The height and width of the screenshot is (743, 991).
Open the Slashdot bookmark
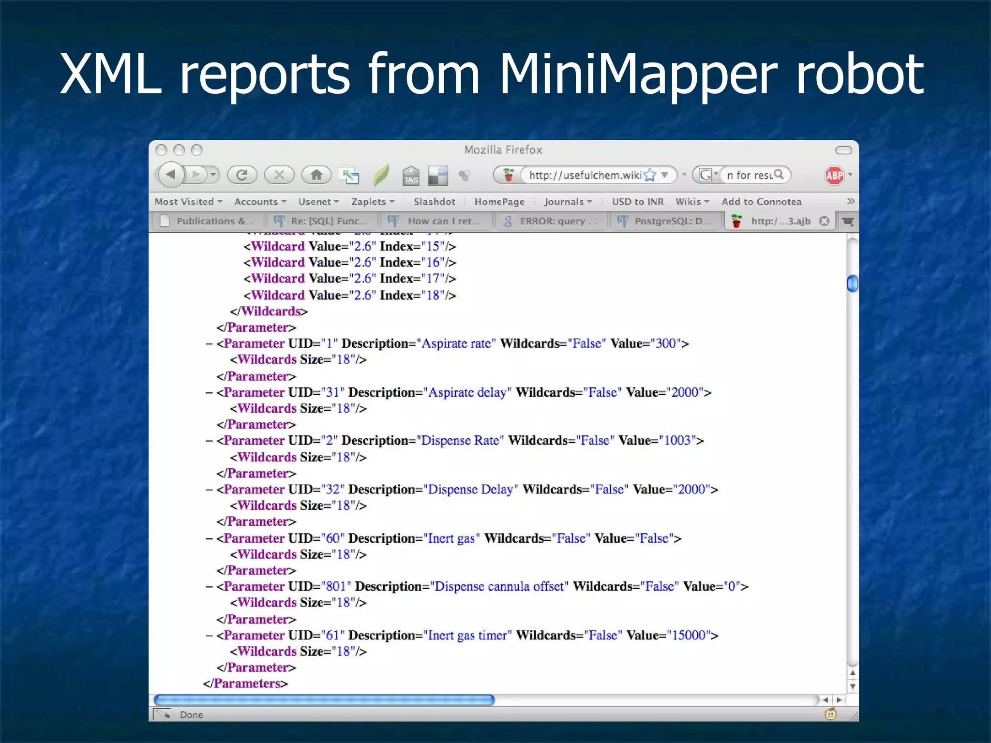pyautogui.click(x=434, y=202)
